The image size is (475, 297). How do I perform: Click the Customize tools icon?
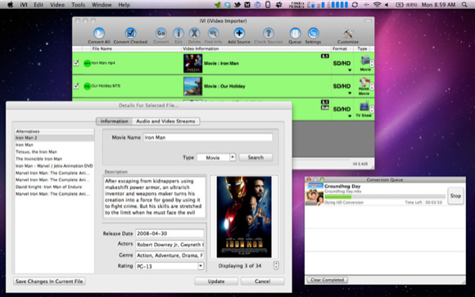[348, 33]
